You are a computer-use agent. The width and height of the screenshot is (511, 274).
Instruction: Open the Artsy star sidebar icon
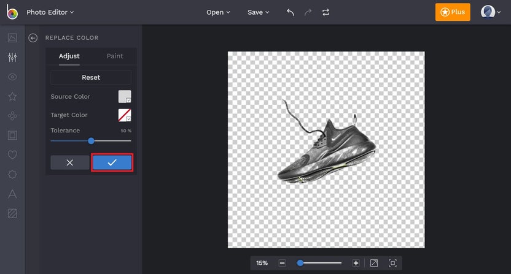point(12,96)
